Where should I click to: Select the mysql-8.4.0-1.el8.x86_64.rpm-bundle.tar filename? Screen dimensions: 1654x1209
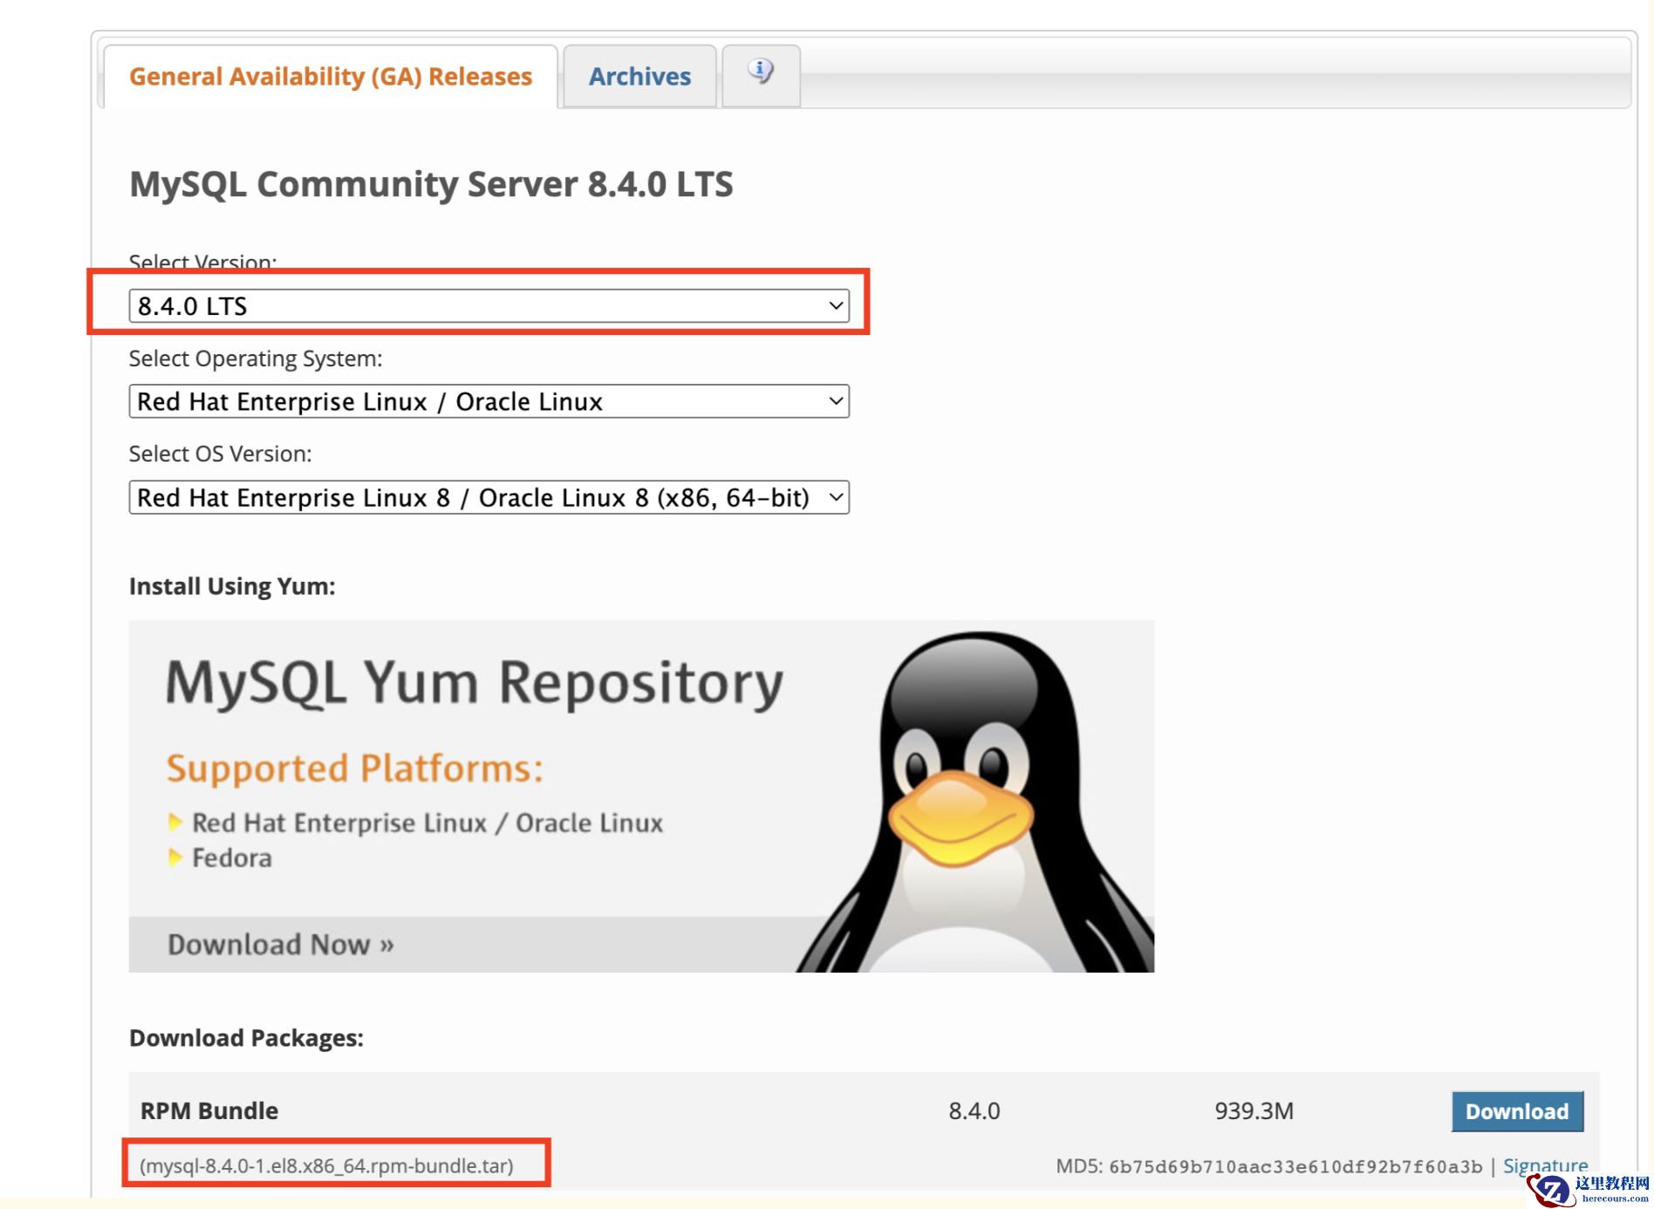pyautogui.click(x=326, y=1166)
